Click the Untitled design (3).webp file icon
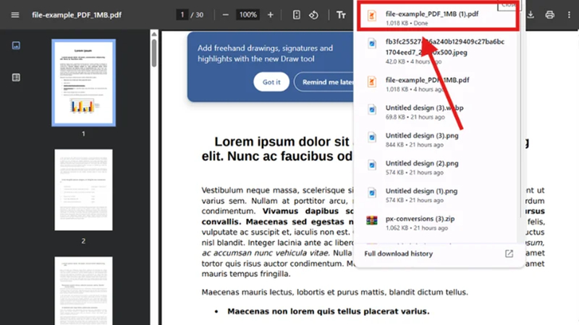This screenshot has width=579, height=325. 372,110
